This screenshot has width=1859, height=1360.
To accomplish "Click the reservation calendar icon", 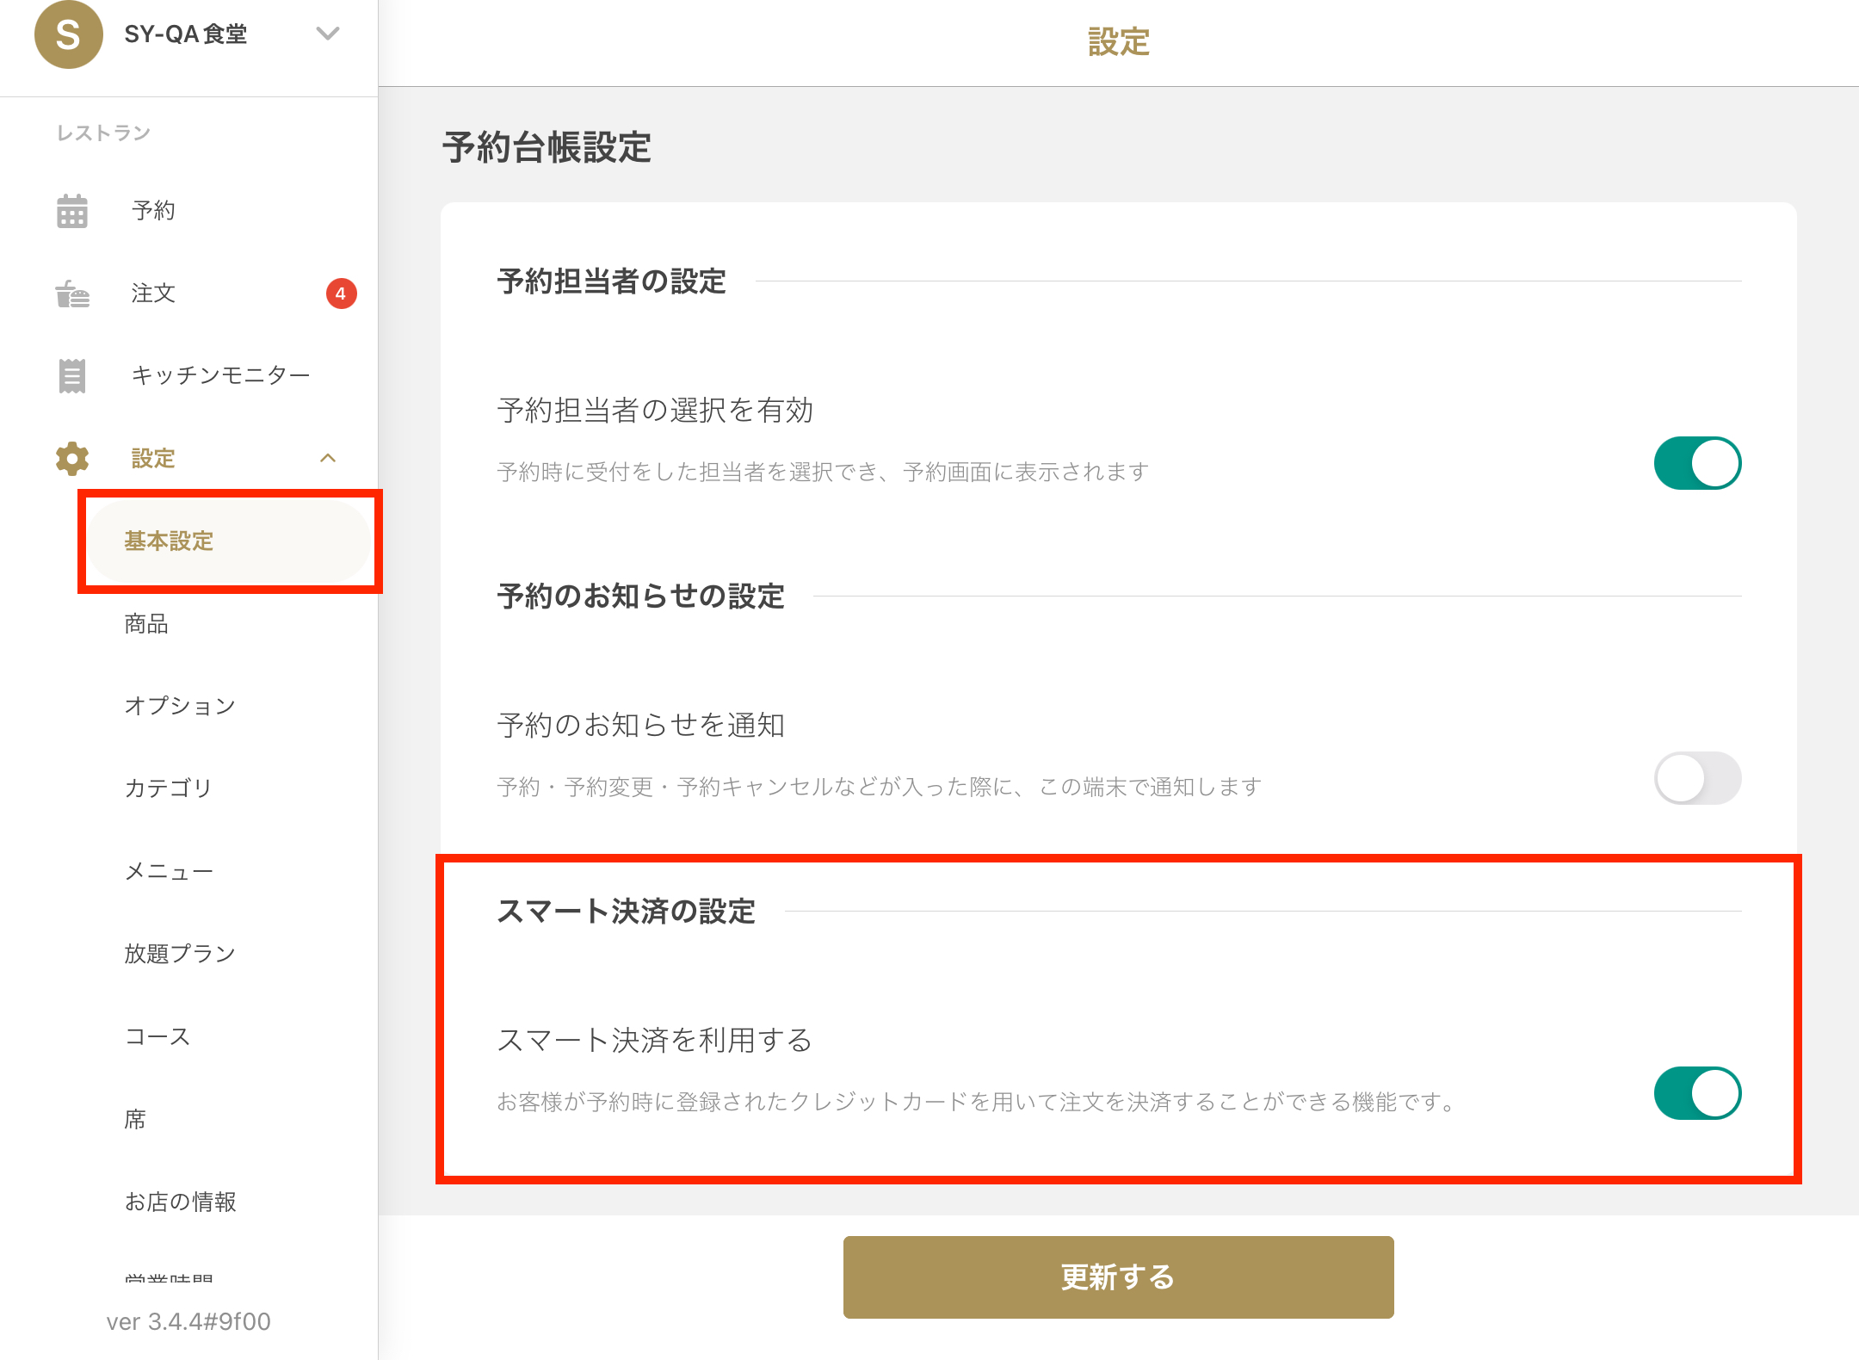I will (72, 211).
